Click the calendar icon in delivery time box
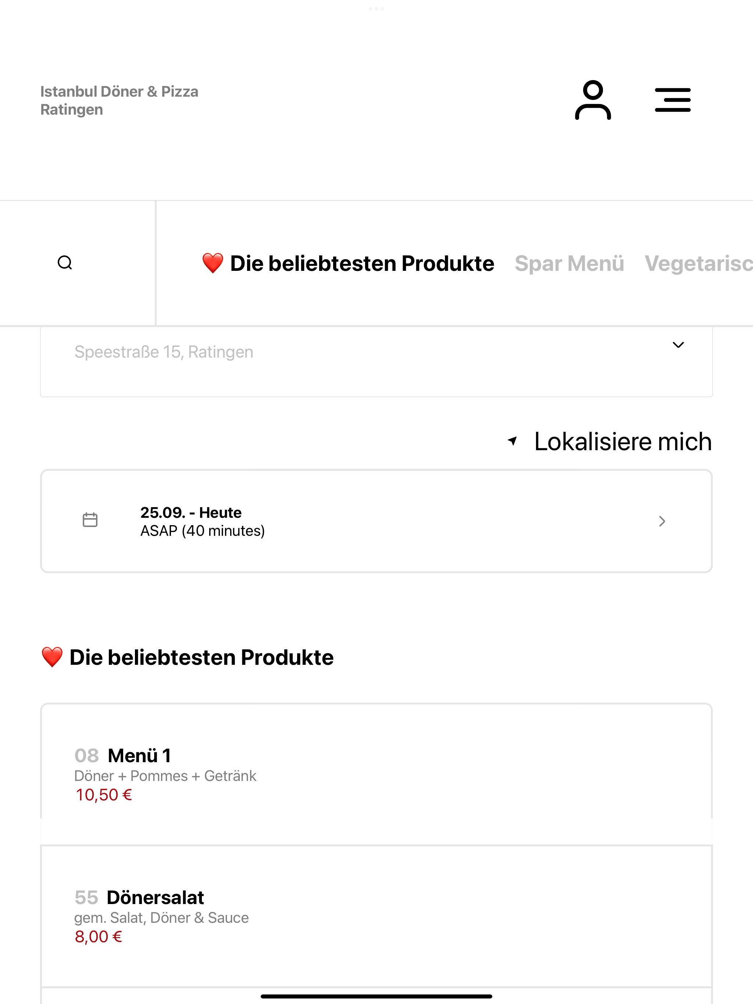 coord(90,520)
